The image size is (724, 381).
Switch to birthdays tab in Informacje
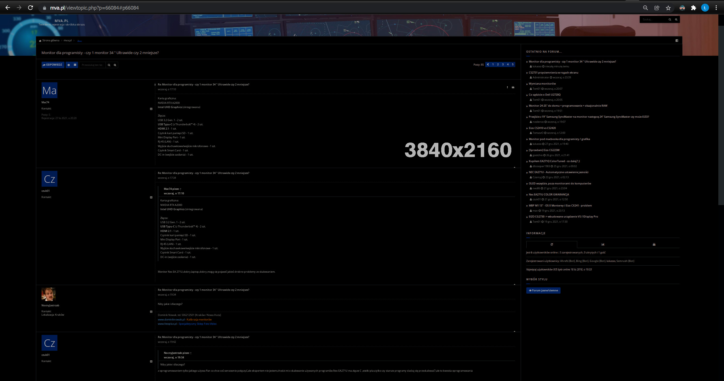pos(654,244)
